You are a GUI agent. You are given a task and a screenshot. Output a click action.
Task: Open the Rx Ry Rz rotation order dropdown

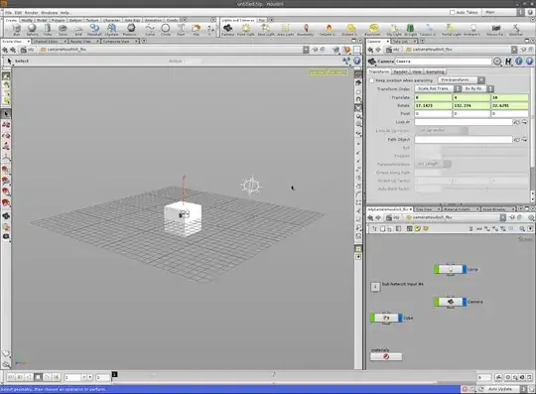(x=478, y=89)
